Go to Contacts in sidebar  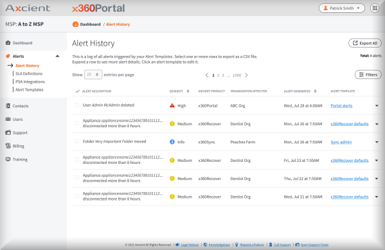[x=21, y=106]
